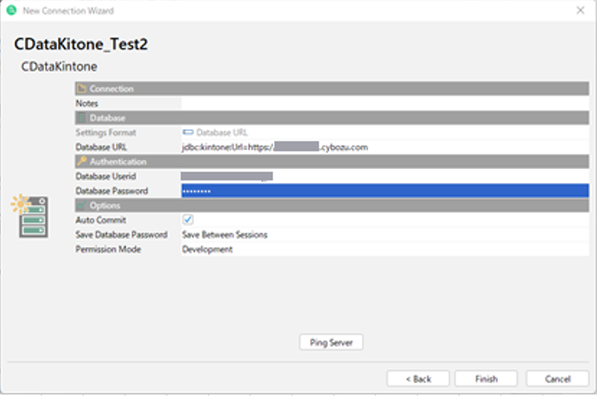Finish the connection wizard

point(486,379)
